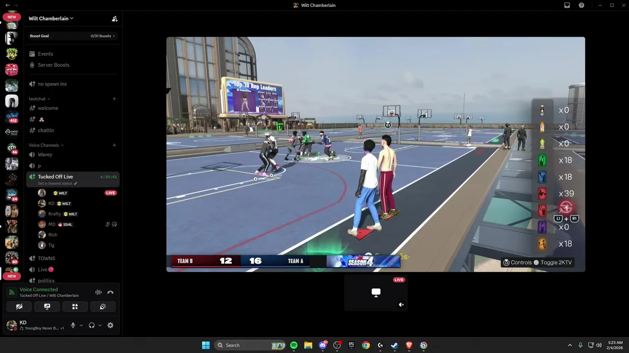This screenshot has width=629, height=353.
Task: Open the server icon with the 24 badge
Action: click(12, 195)
